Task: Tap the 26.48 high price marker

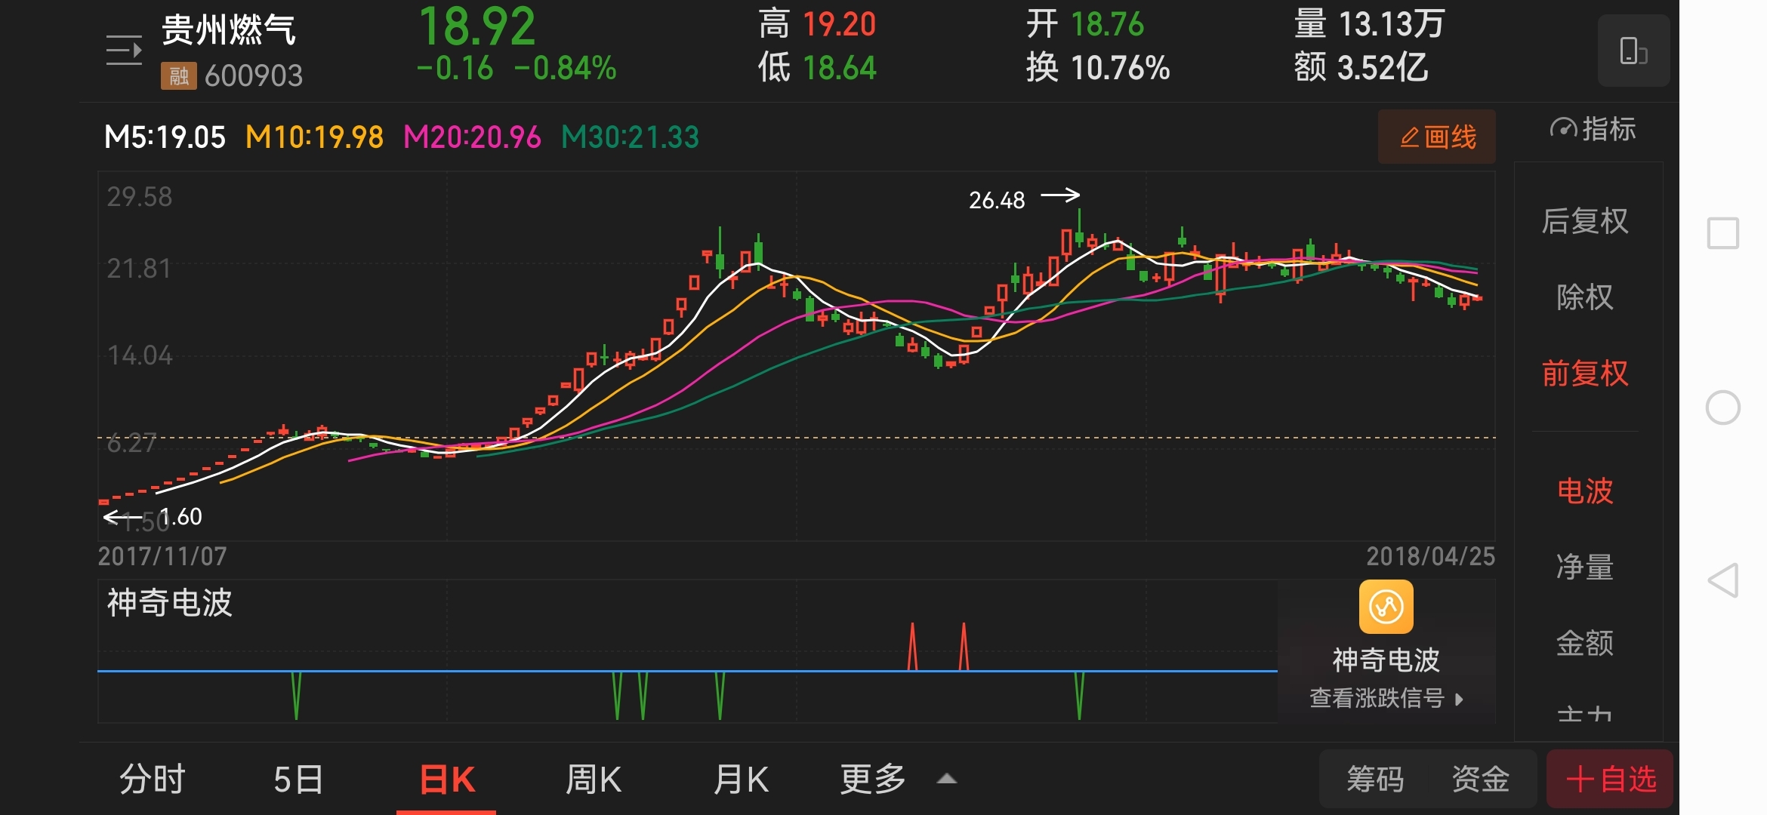Action: (x=997, y=200)
